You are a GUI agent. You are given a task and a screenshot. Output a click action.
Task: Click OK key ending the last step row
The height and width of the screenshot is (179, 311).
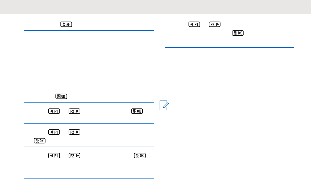click(140, 155)
